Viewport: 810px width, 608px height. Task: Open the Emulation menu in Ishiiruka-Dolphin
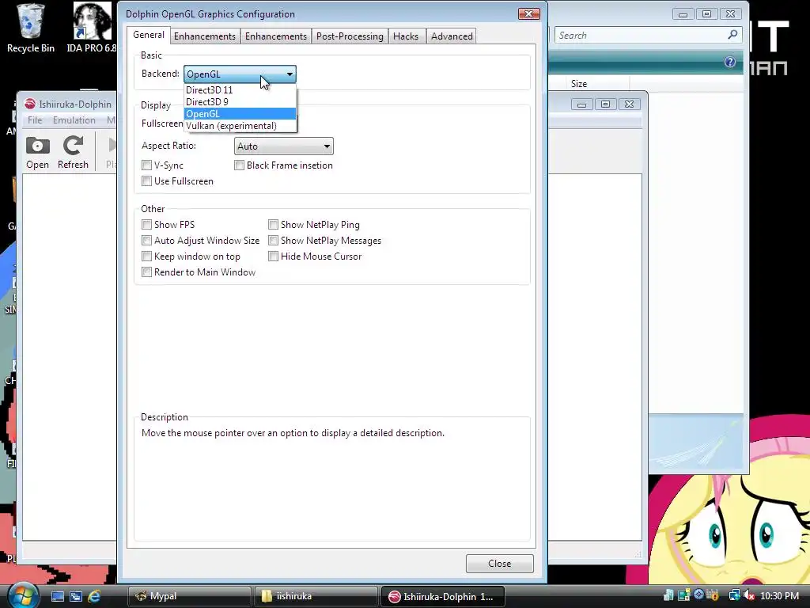click(x=74, y=120)
